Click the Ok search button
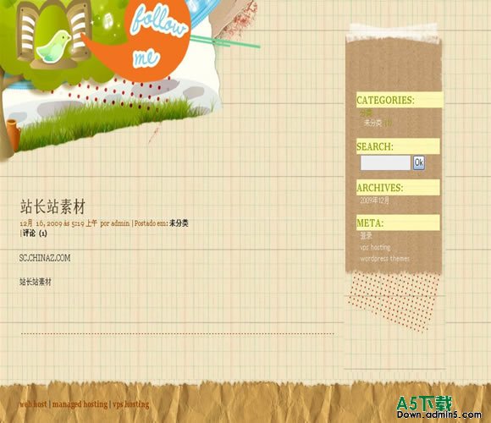 419,162
